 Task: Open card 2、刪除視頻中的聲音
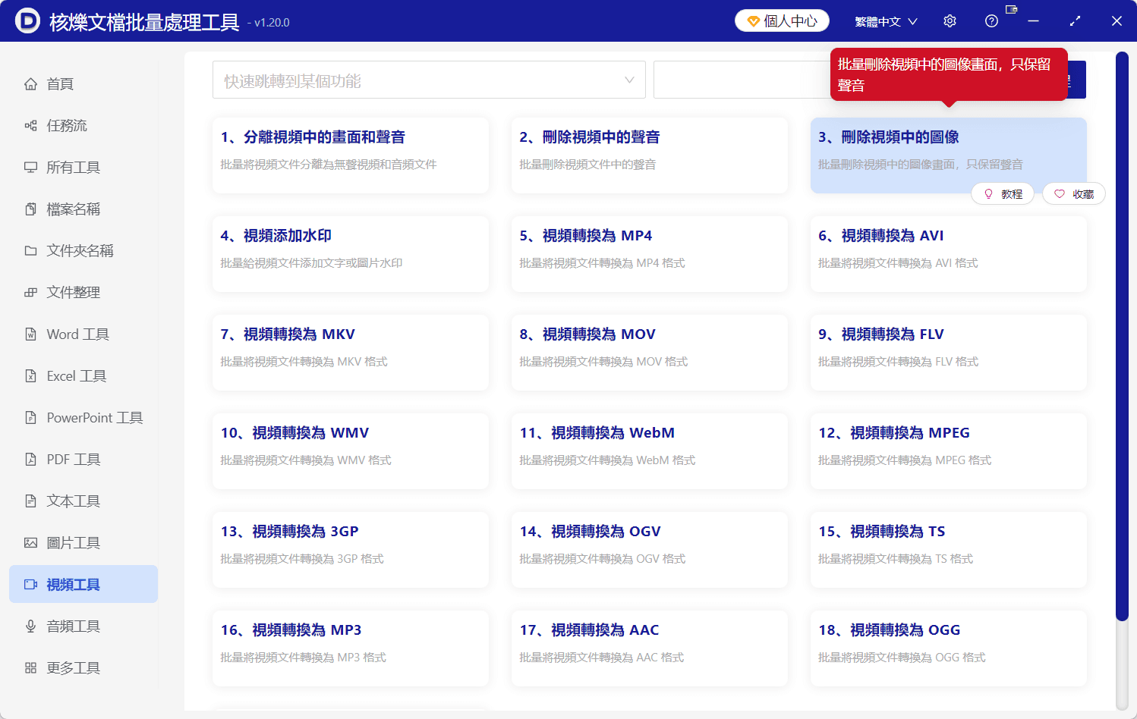[650, 155]
